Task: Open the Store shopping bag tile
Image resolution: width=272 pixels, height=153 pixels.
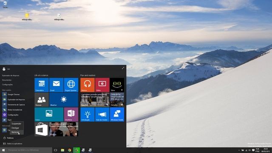Action: click(x=42, y=129)
